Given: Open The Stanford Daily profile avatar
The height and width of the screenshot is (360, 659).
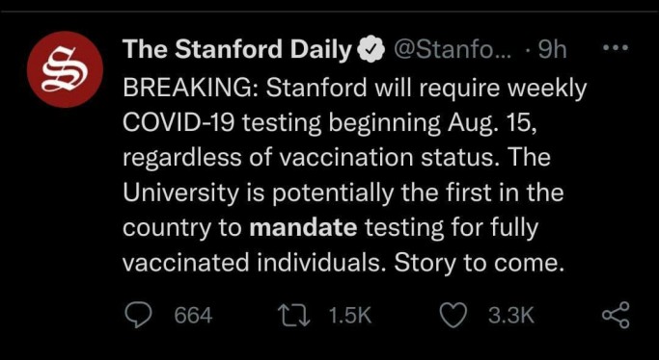Looking at the screenshot, I should (x=66, y=69).
